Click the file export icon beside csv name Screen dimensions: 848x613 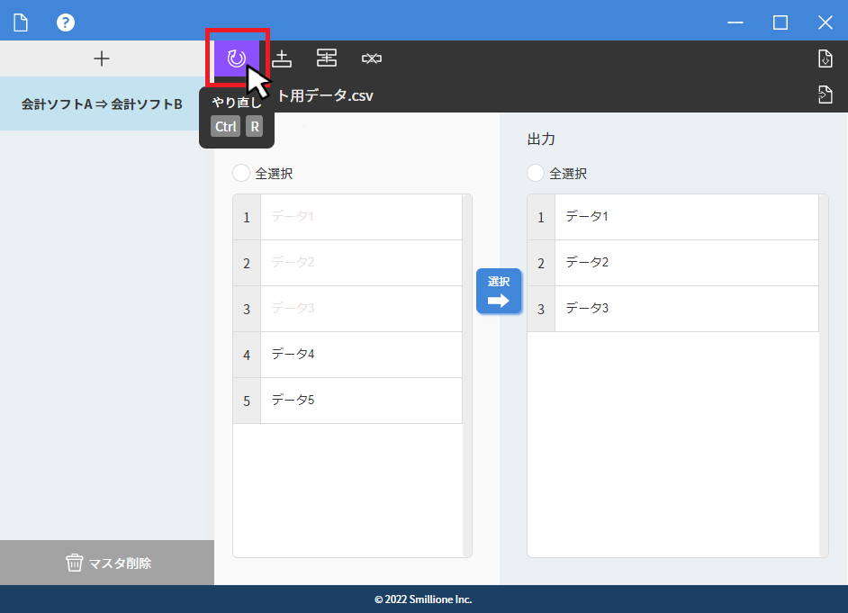[x=825, y=95]
